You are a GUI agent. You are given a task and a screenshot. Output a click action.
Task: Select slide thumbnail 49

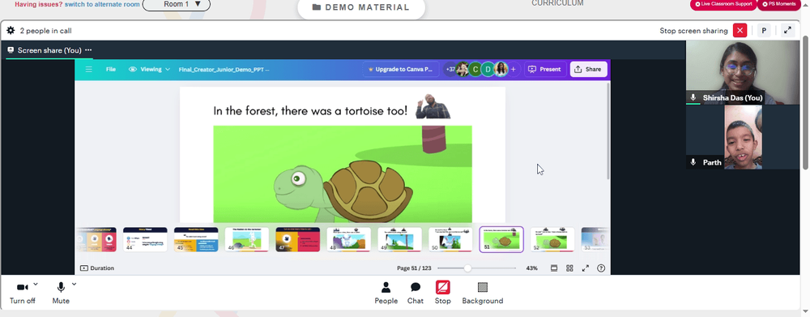click(x=399, y=239)
